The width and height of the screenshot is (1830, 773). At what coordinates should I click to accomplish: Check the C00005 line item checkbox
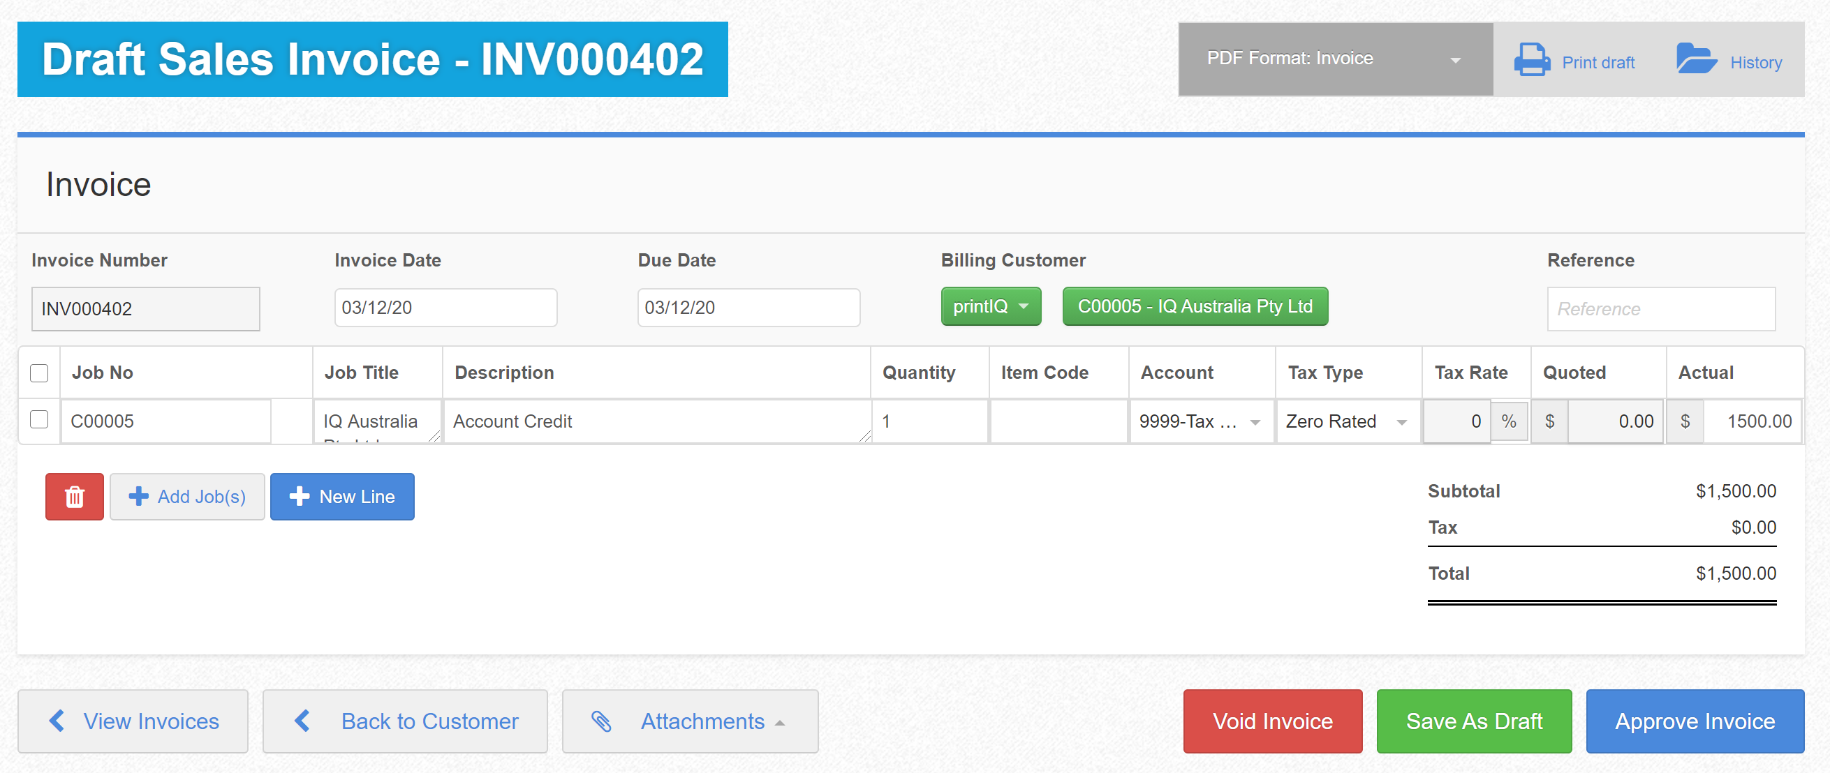click(x=39, y=419)
